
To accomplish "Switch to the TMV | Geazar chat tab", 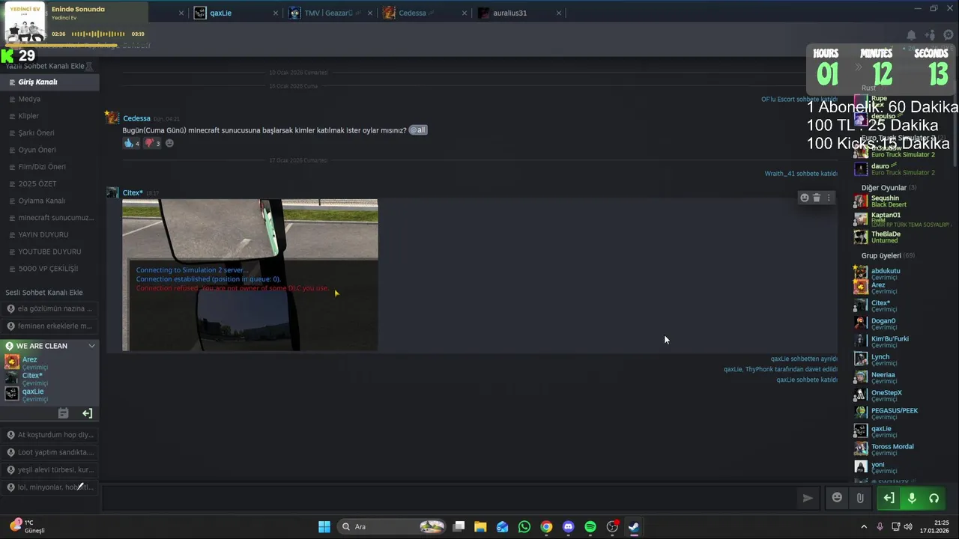I will [330, 13].
